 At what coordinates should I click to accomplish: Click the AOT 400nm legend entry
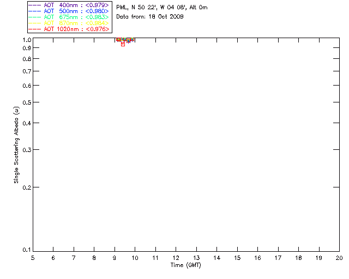[x=69, y=5]
